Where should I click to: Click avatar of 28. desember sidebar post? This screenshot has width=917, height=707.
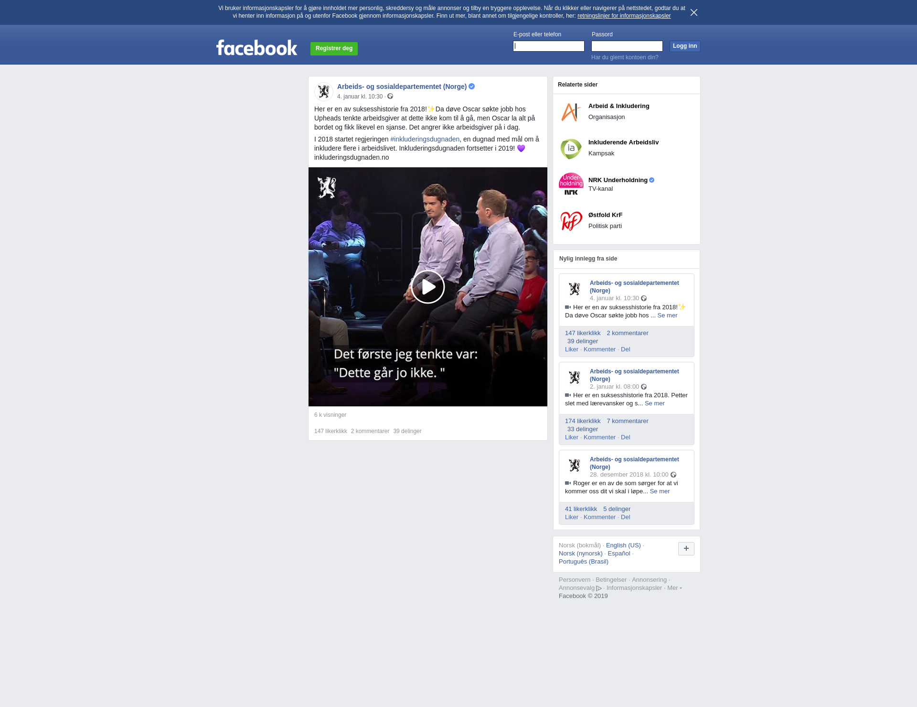[575, 465]
